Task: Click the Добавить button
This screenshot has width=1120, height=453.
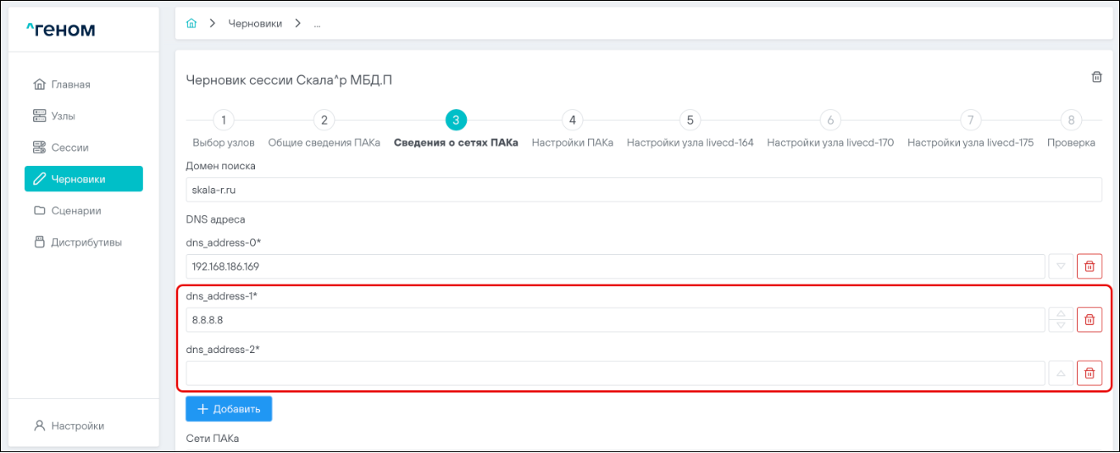Action: click(229, 409)
